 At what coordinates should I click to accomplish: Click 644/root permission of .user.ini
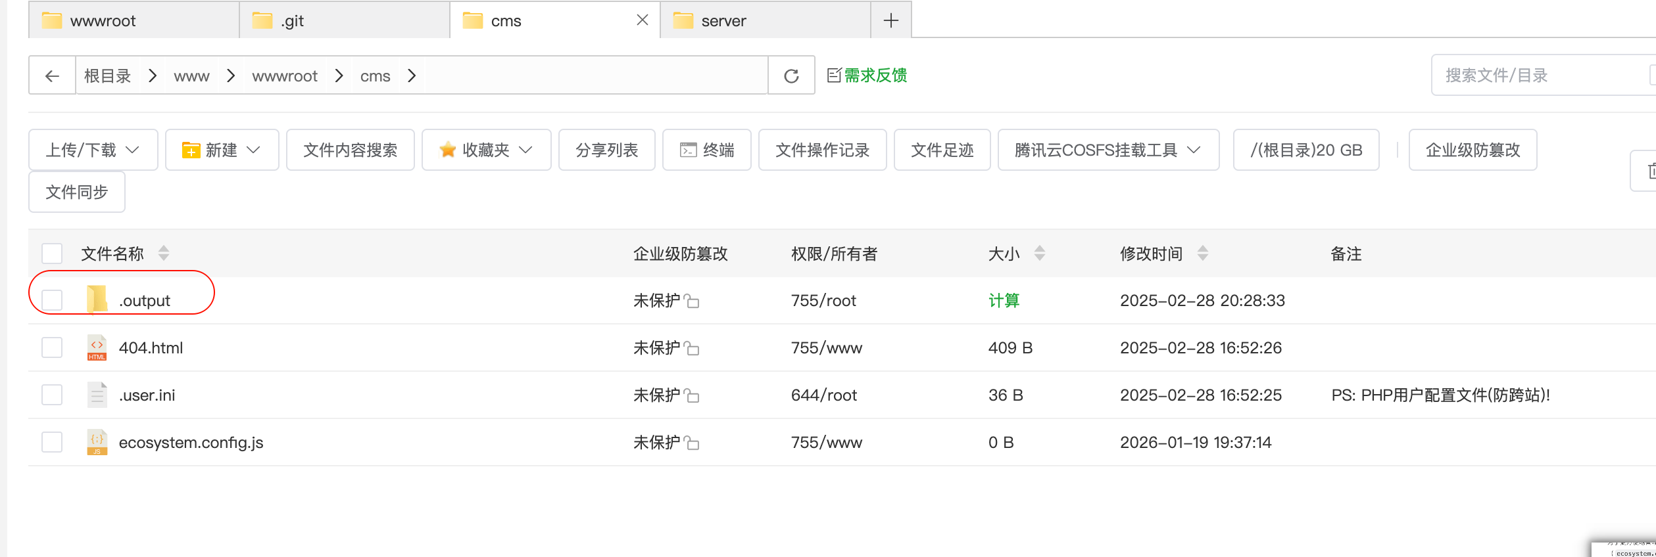point(824,395)
